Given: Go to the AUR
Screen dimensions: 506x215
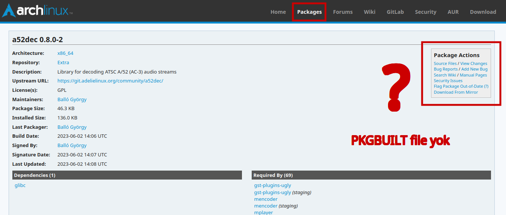Looking at the screenshot, I should (453, 12).
